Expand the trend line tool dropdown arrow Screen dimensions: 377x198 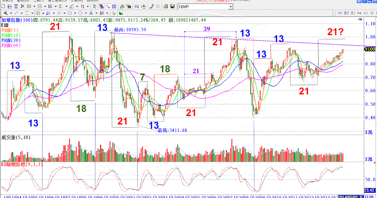point(22,13)
